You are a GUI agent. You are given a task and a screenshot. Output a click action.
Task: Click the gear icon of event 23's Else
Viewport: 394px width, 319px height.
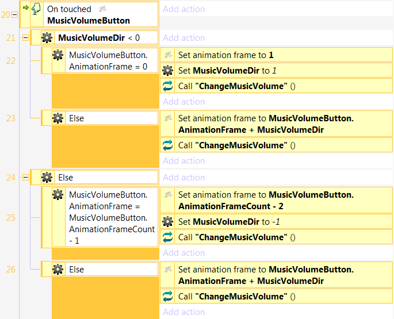[x=58, y=118]
